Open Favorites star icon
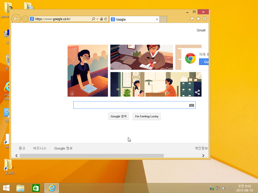The image size is (258, 193). tap(198, 19)
